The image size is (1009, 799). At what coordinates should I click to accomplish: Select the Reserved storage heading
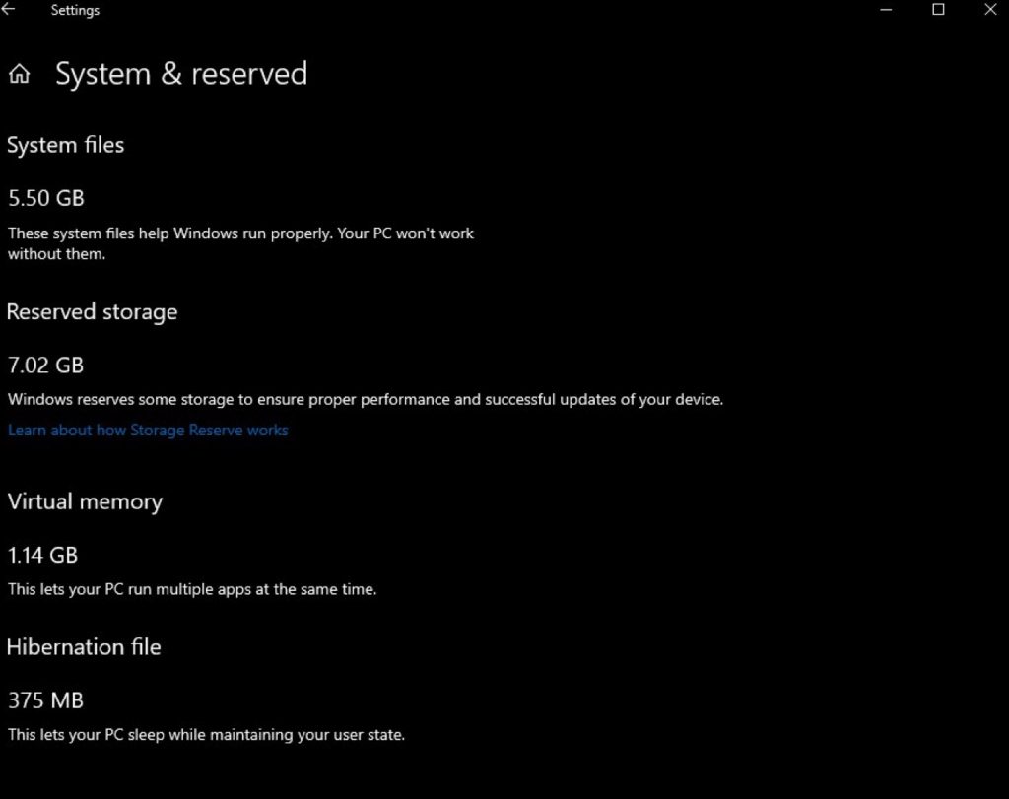click(92, 312)
